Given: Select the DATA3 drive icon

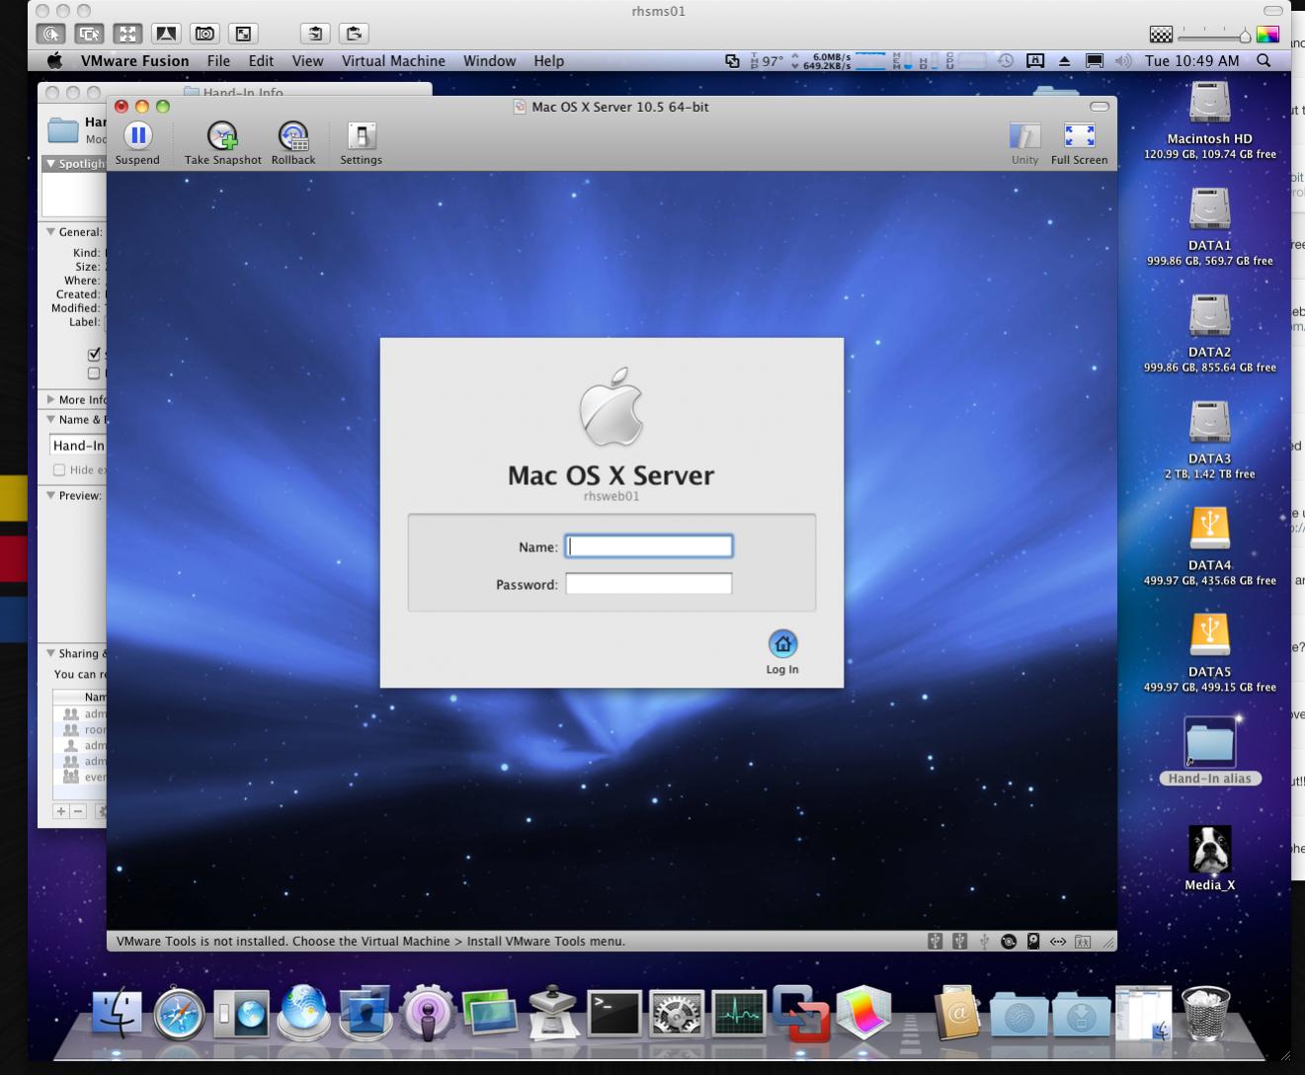Looking at the screenshot, I should coord(1209,424).
